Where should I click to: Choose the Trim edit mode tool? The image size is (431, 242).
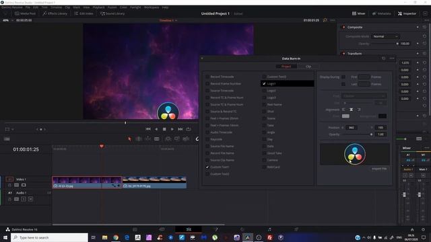[x=139, y=139]
